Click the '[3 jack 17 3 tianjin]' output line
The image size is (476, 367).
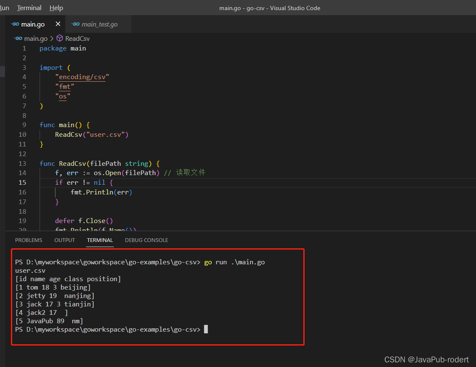coord(55,304)
